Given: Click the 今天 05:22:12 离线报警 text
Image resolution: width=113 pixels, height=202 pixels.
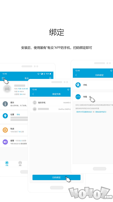Looking at the screenshot, I should (x=19, y=144).
